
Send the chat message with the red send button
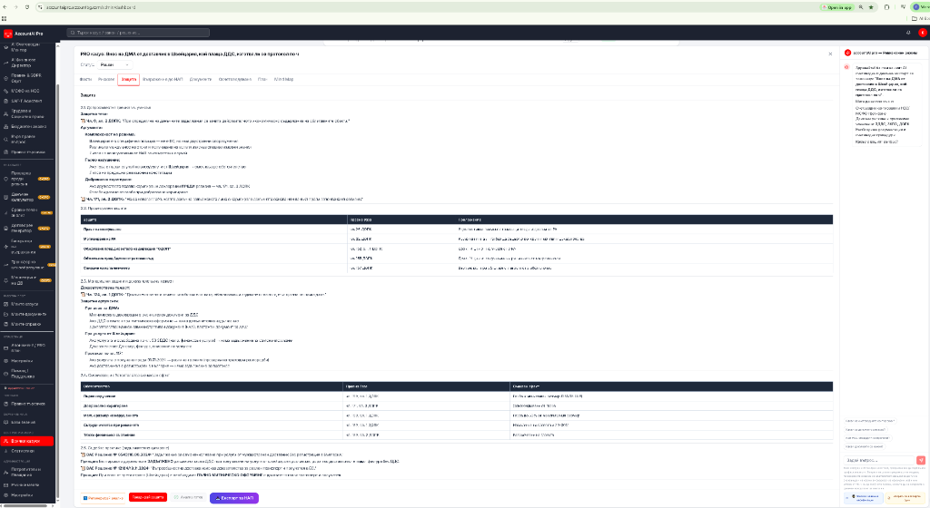click(x=921, y=460)
